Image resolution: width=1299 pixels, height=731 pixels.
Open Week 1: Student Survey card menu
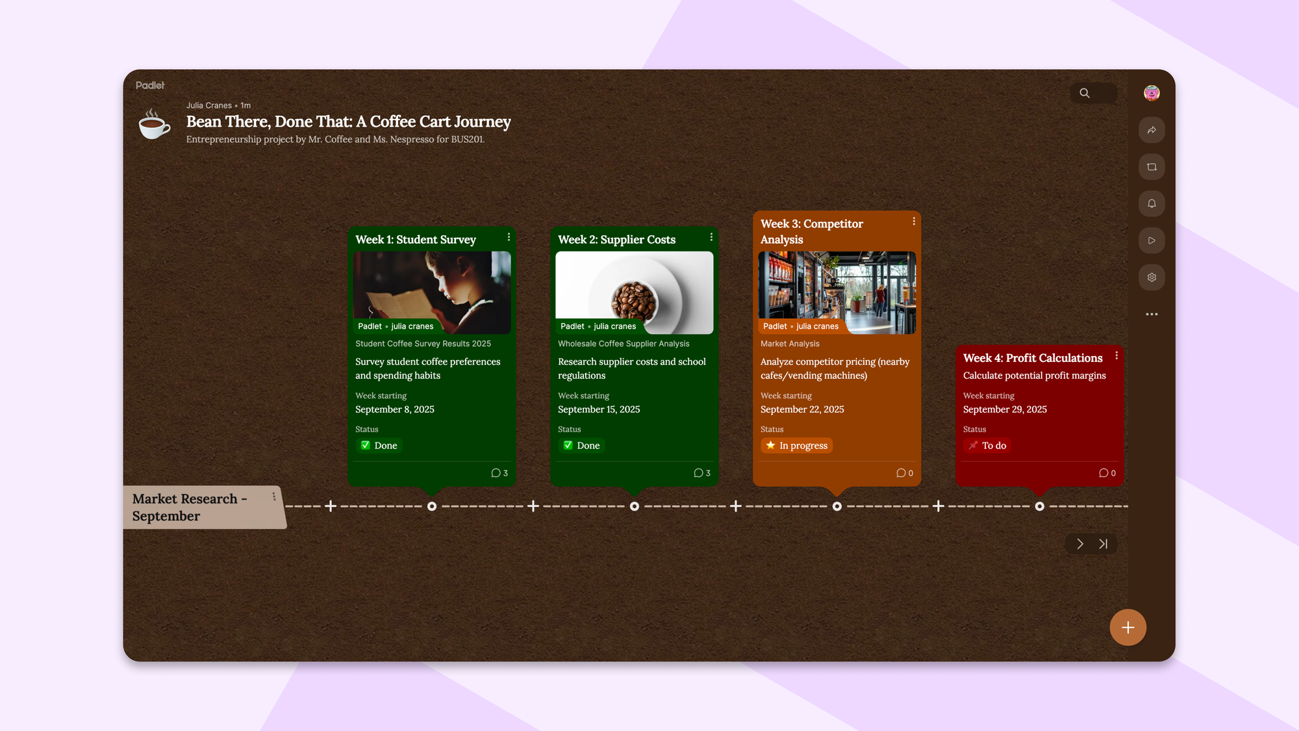(x=508, y=237)
